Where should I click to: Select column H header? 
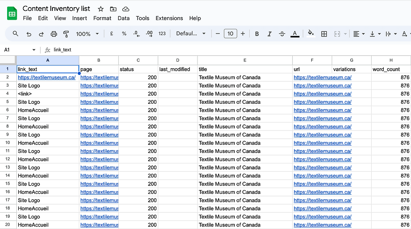[391, 60]
